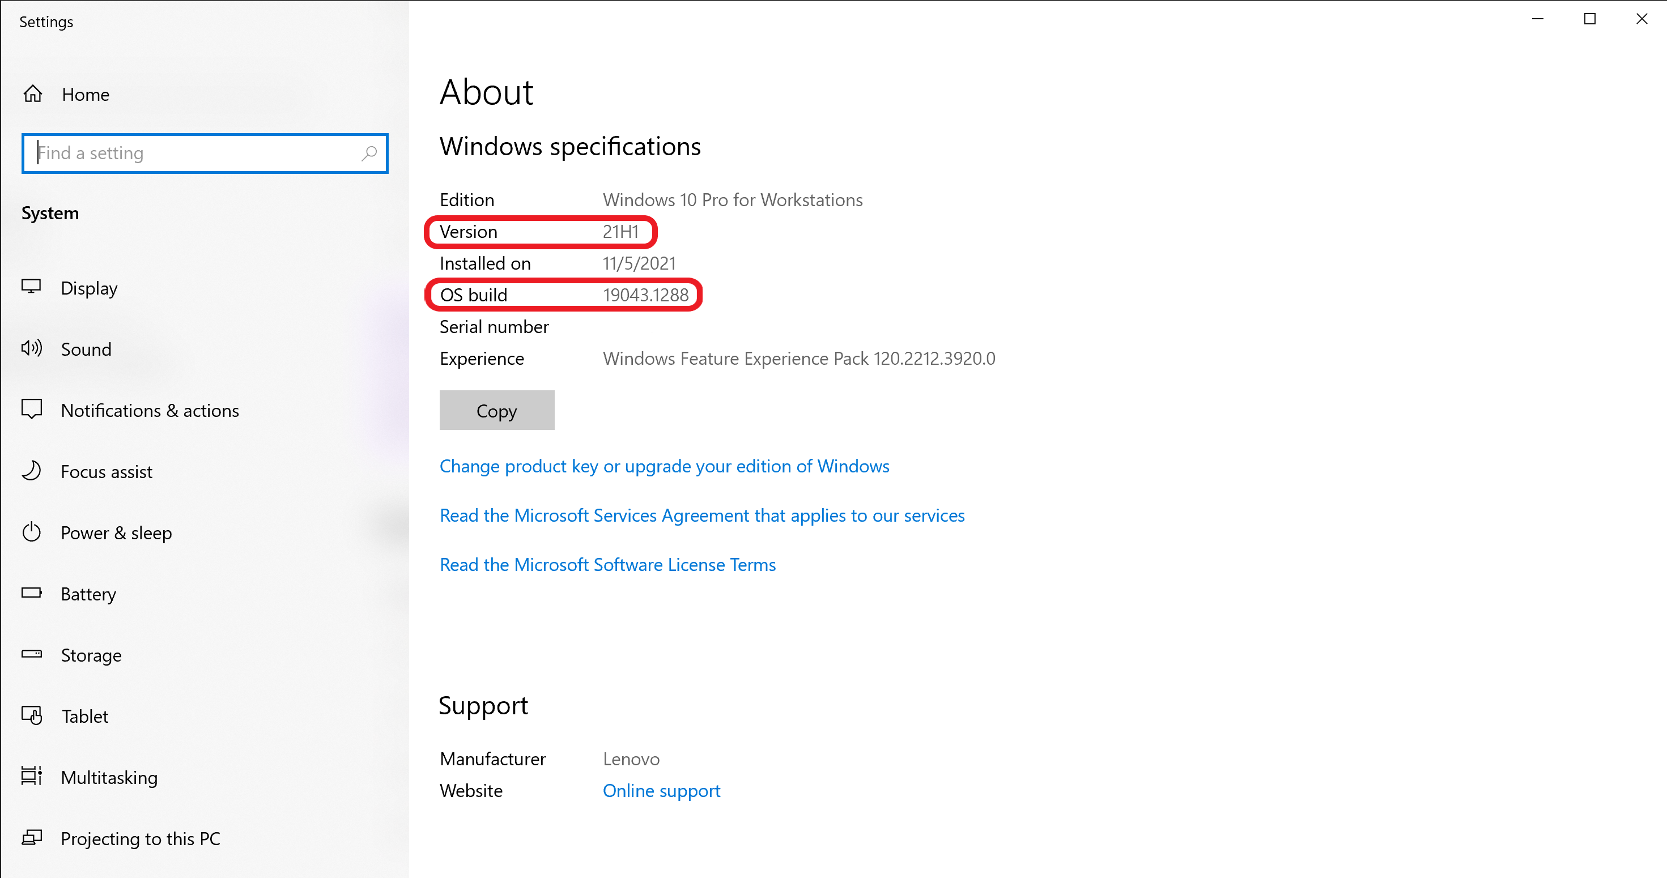
Task: Open the Multitasking settings icon
Action: click(31, 777)
